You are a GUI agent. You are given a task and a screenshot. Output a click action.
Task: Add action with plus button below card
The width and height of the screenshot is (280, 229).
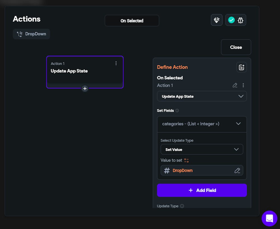coord(85,89)
